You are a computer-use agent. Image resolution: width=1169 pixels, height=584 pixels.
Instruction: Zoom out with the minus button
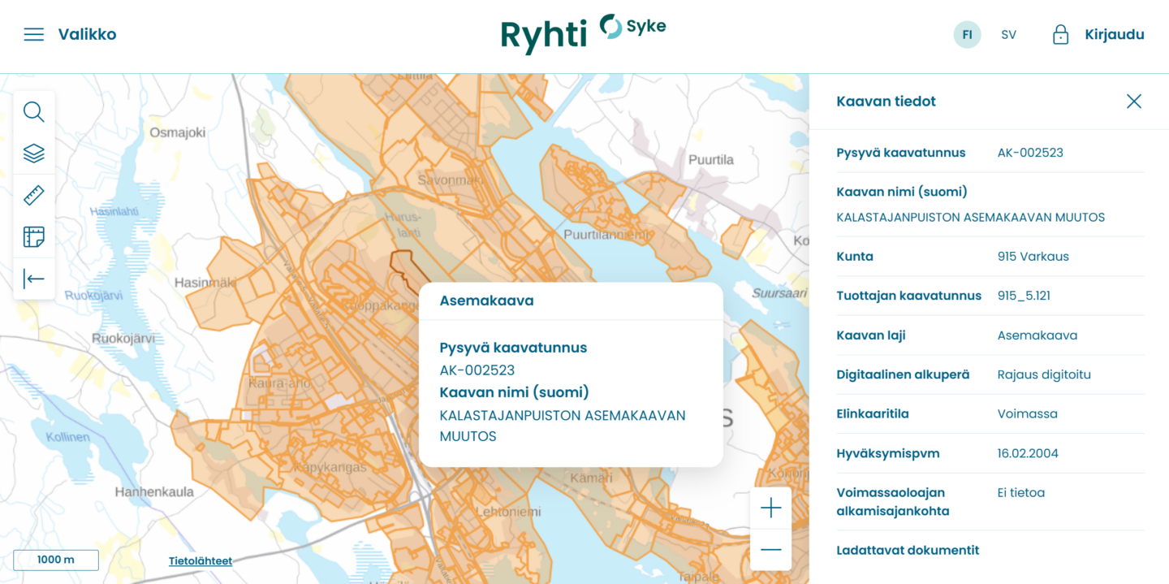(x=770, y=550)
